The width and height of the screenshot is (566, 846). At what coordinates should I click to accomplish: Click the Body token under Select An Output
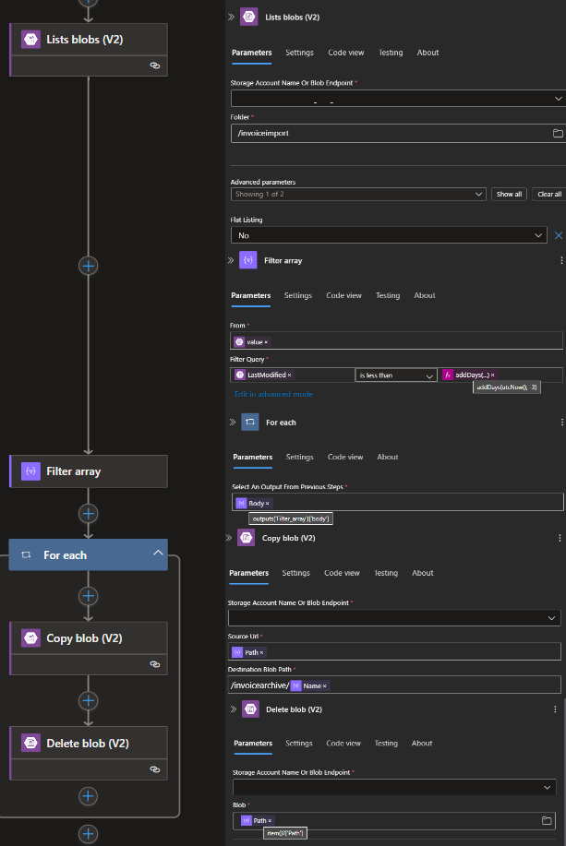click(x=253, y=503)
